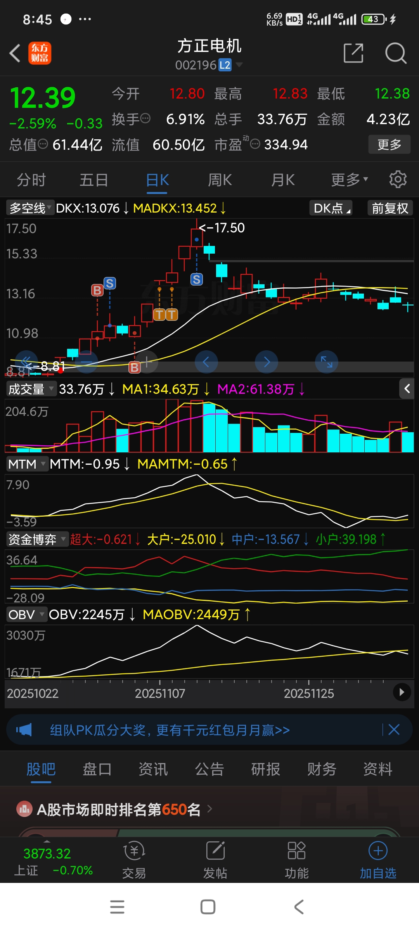Tap the P/E ratio info smiley icon
This screenshot has height=931, width=419.
(x=255, y=144)
